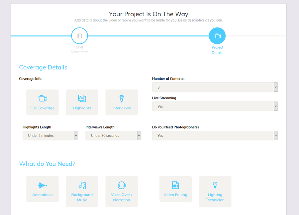299x215 pixels.
Task: Click the Lighting Technician bulb icon
Action: tap(215, 185)
